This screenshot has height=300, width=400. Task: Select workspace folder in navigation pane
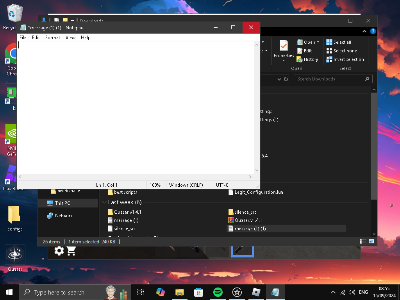65,191
